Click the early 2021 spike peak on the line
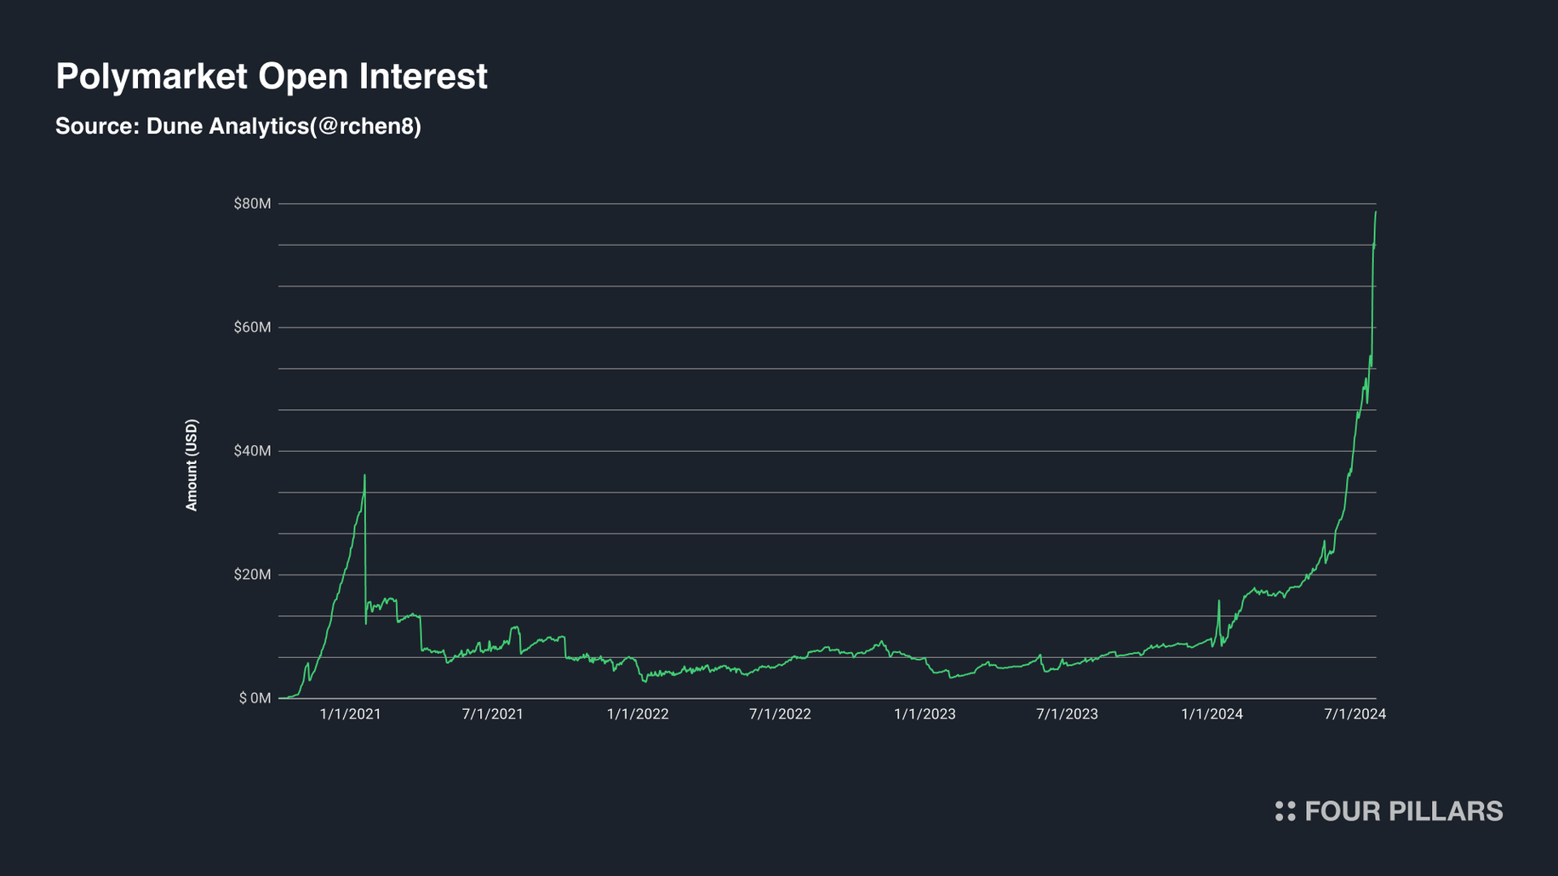This screenshot has width=1558, height=876. coord(364,476)
